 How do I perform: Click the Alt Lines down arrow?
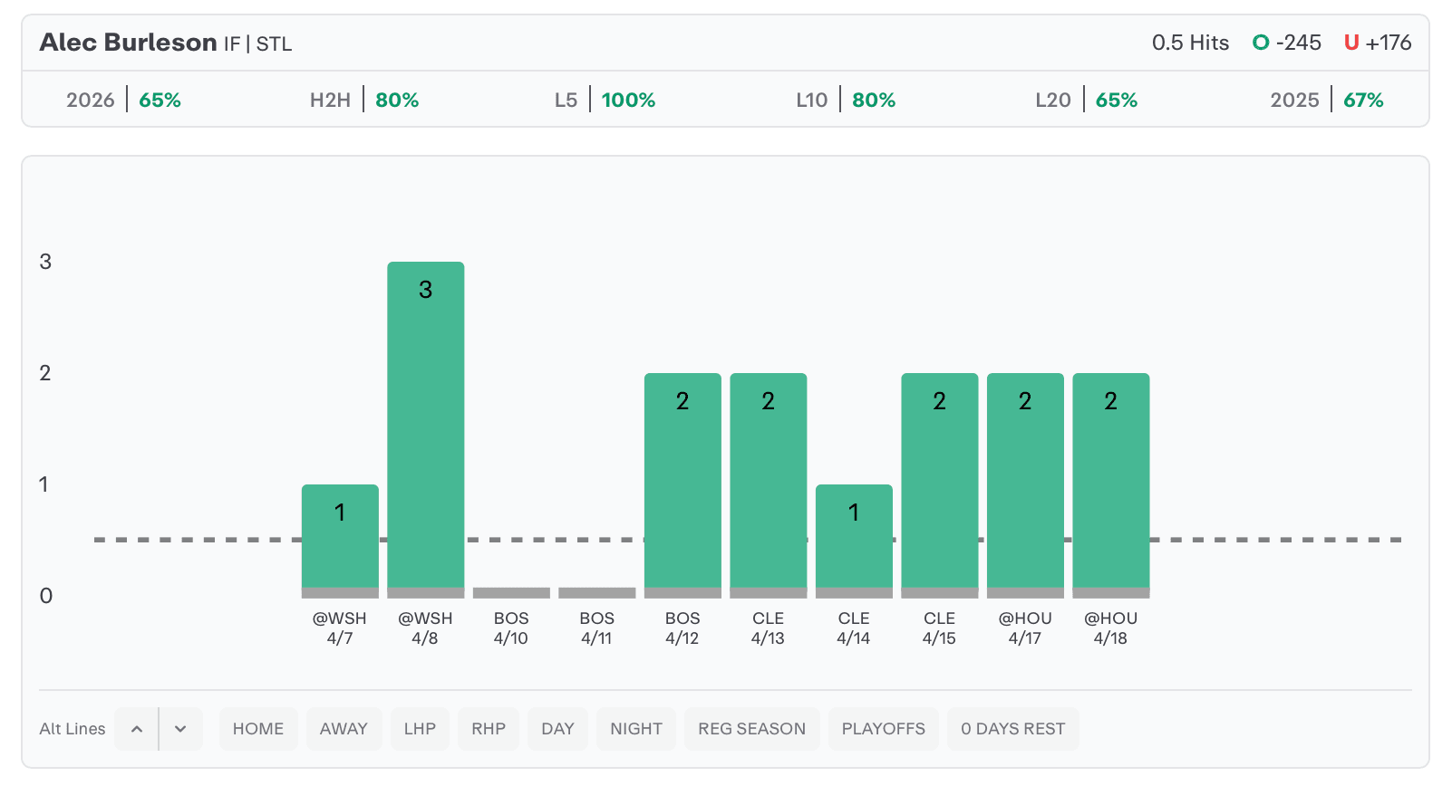click(x=180, y=729)
